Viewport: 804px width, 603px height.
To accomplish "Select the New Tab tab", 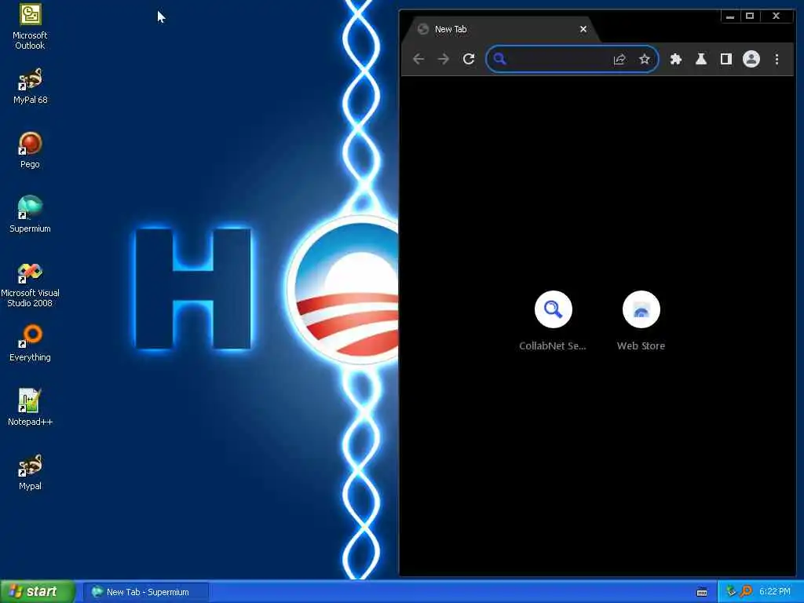I will click(500, 29).
